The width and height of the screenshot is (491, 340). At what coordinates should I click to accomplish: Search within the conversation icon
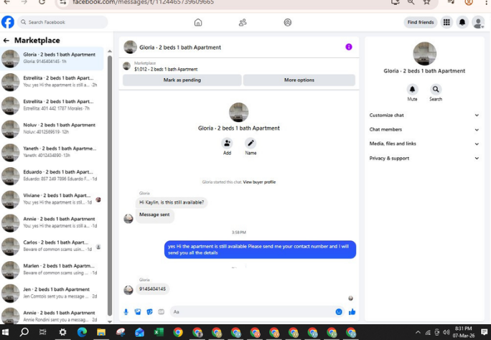tap(436, 90)
